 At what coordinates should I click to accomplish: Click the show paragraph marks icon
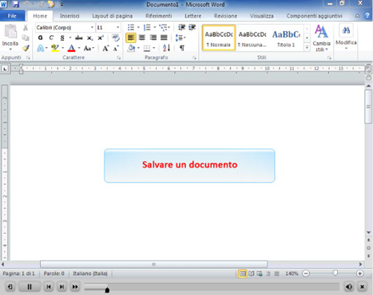[x=182, y=48]
